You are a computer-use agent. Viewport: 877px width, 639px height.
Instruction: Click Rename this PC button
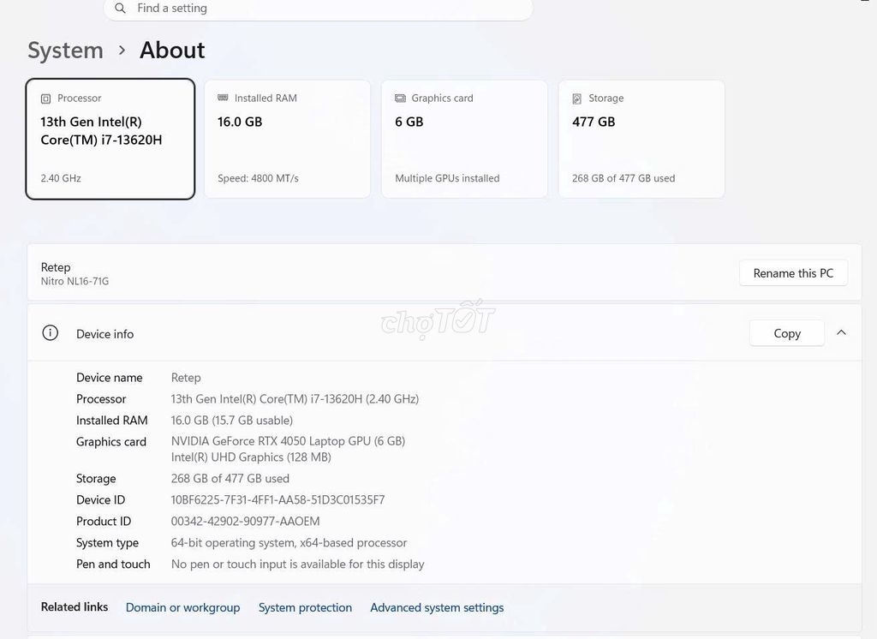(793, 273)
